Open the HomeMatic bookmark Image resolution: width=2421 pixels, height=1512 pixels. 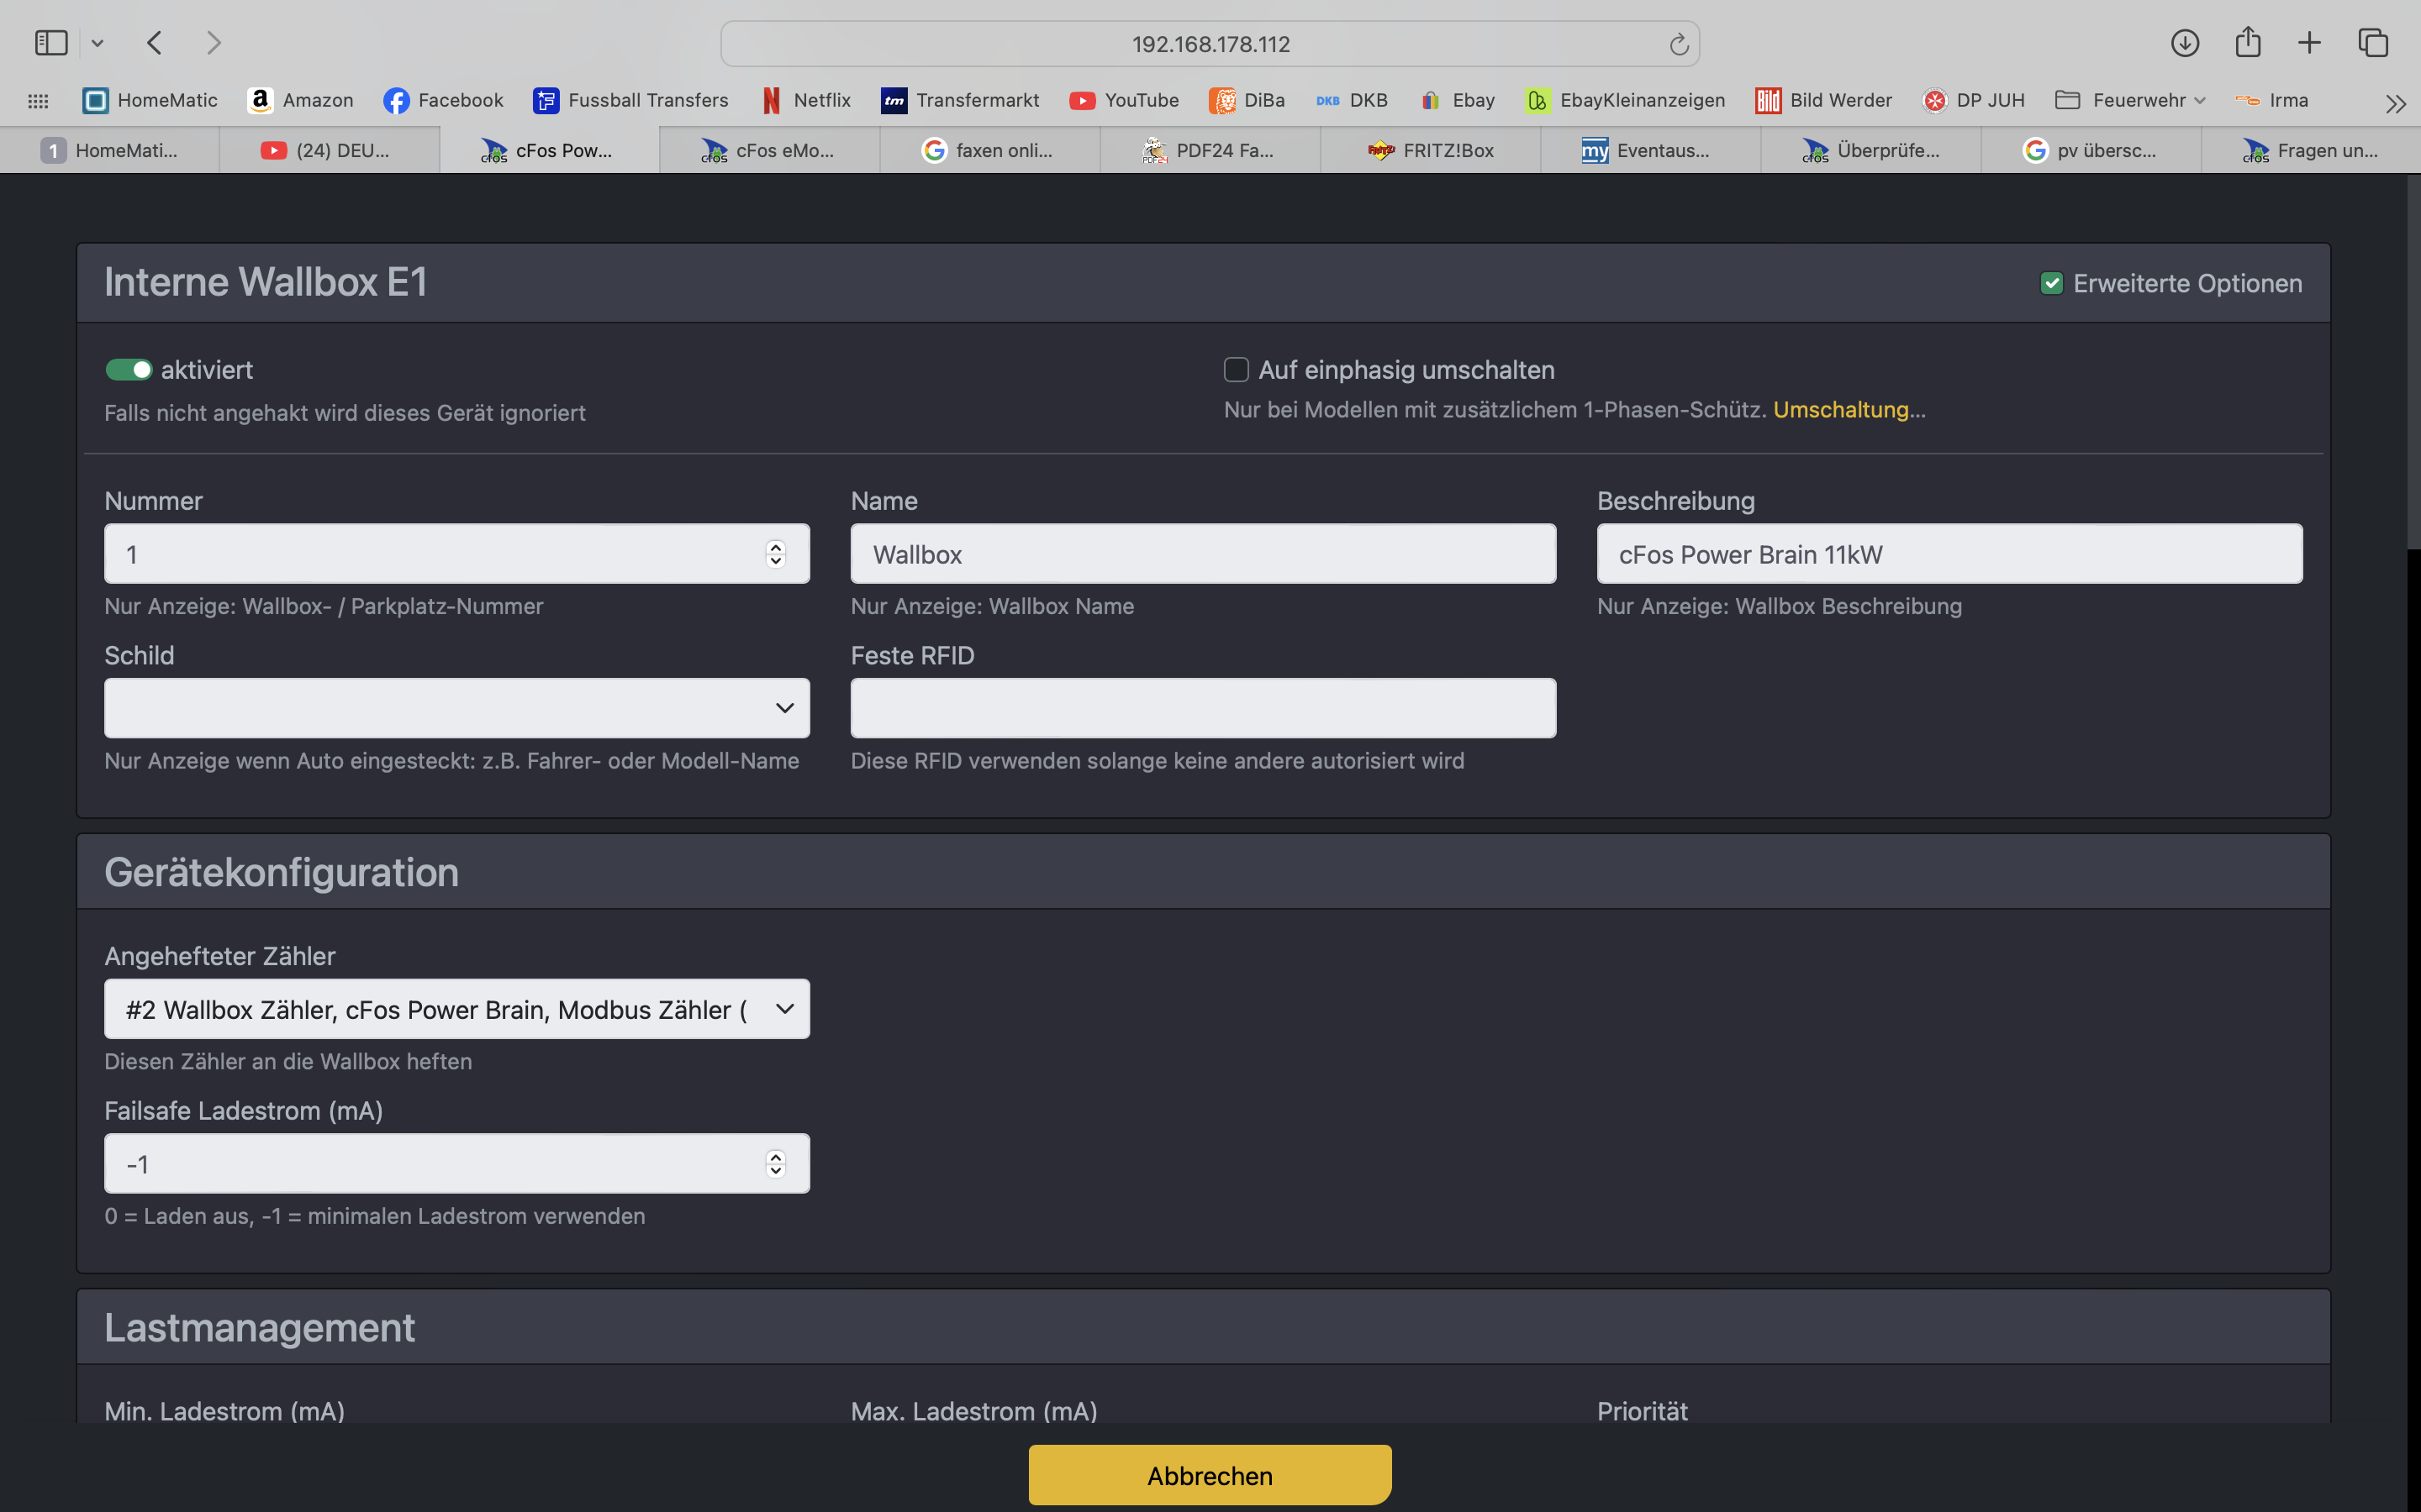pos(150,100)
